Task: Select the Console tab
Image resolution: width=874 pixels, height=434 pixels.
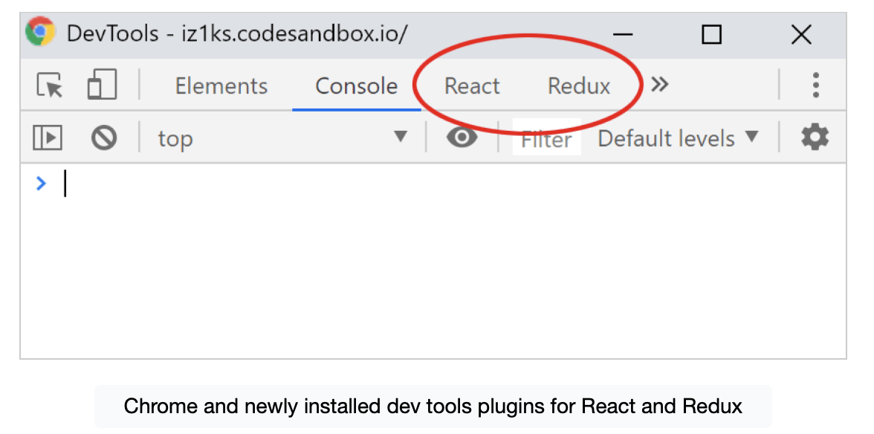Action: click(356, 86)
